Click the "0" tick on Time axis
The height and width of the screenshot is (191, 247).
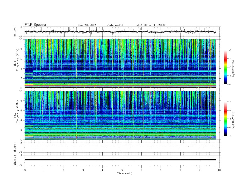click(25, 170)
